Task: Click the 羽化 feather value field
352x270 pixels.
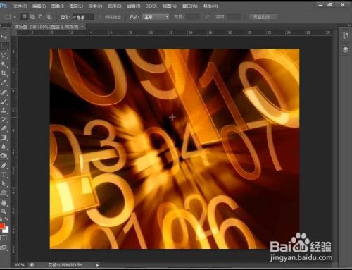Action: pos(83,17)
